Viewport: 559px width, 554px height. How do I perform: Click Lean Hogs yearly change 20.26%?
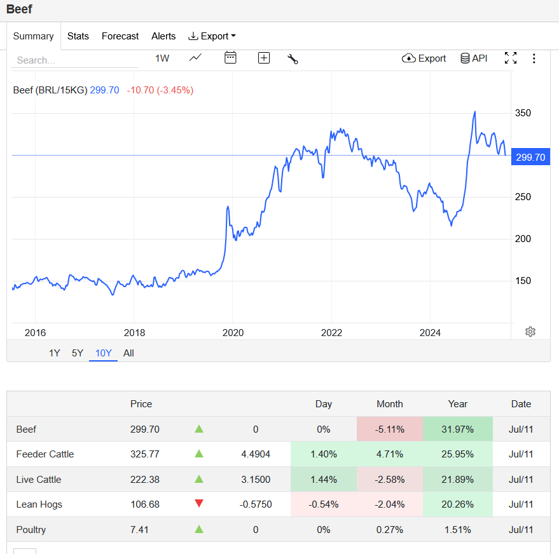458,504
